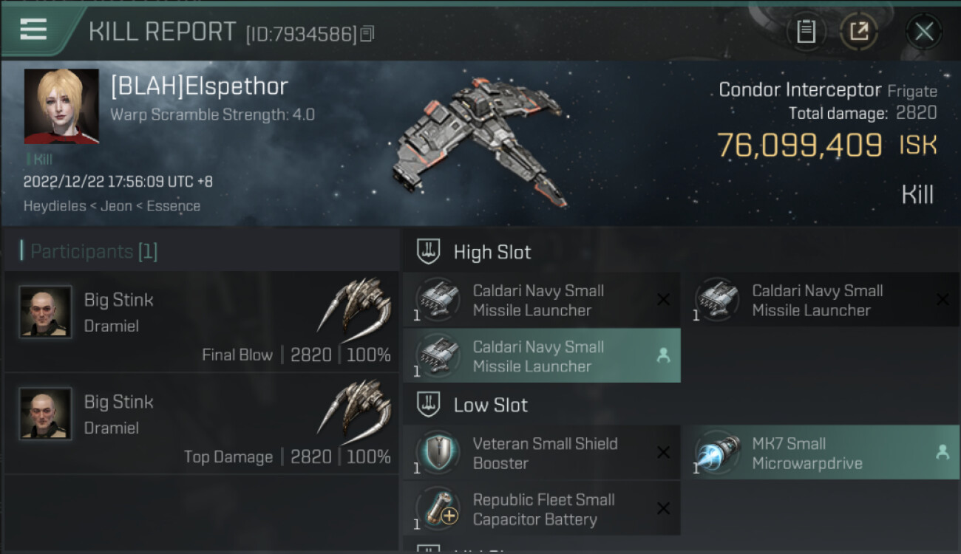The width and height of the screenshot is (961, 554).
Task: View Elspethor's character portrait
Action: (x=61, y=106)
